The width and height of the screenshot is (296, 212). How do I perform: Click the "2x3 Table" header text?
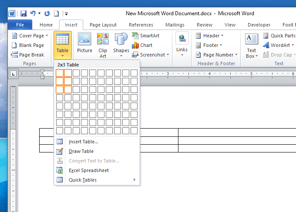68,65
